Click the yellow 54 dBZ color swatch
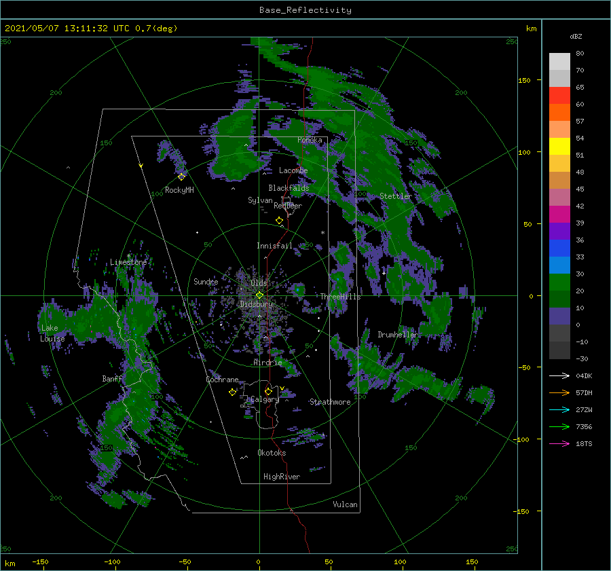This screenshot has width=611, height=571. click(x=559, y=146)
